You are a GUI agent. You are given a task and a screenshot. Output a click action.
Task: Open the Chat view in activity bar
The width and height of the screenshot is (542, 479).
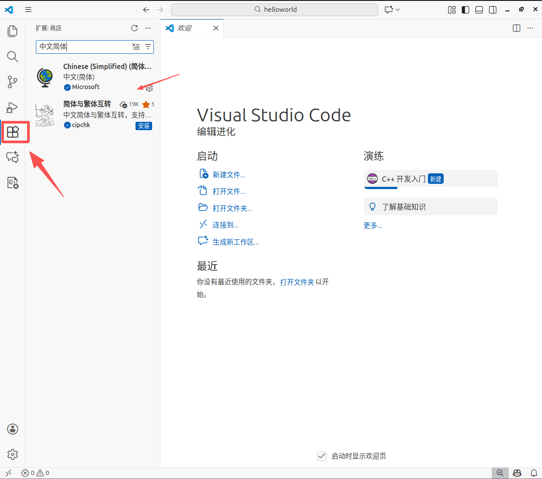tap(13, 157)
